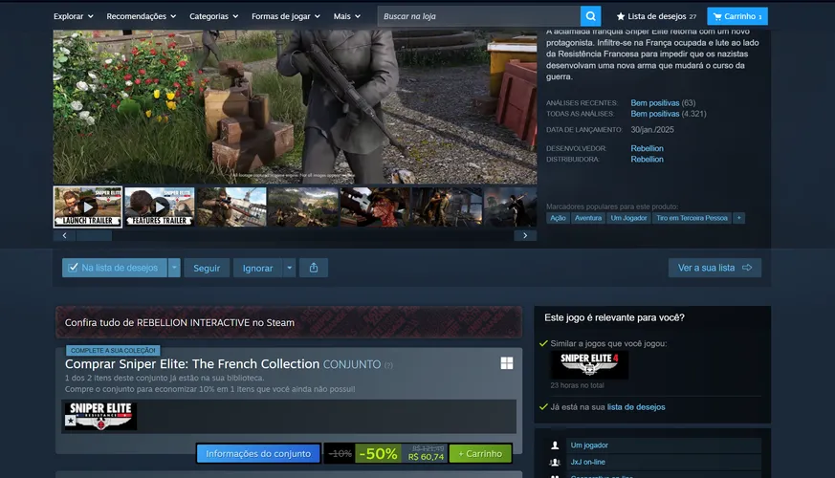
Task: Click the plus button to add tags
Action: click(738, 218)
